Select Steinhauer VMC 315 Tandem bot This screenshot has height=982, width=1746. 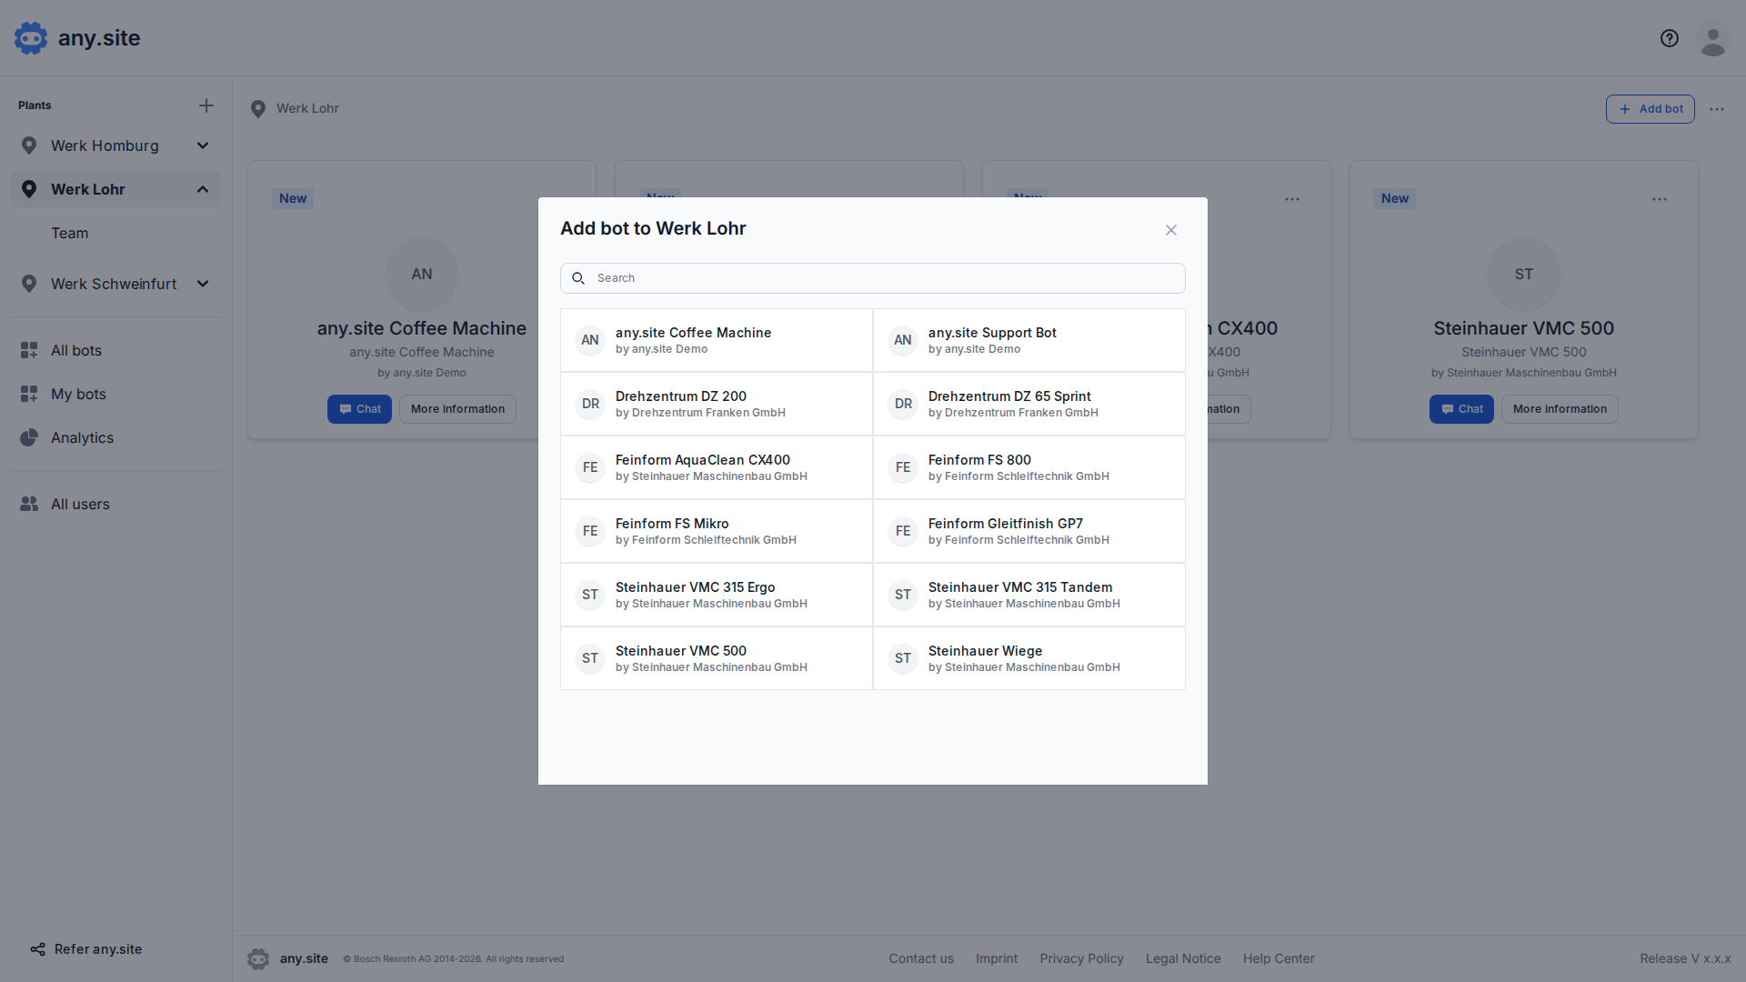tap(1029, 595)
